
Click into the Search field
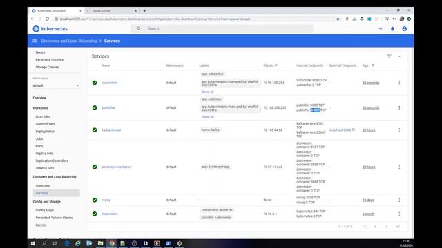[222, 29]
